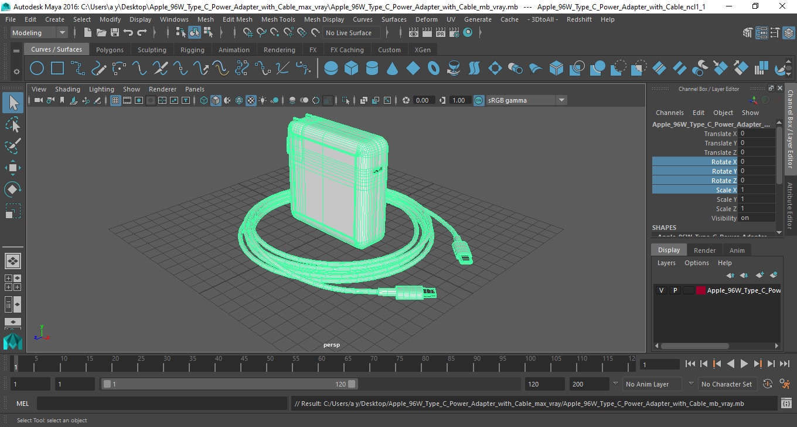Open the Attribute Editor side tab
This screenshot has width=797, height=427.
[790, 205]
